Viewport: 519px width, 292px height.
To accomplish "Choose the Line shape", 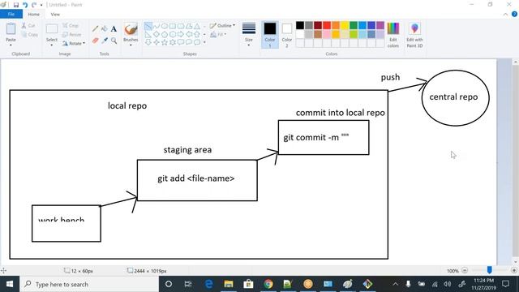I will click(148, 26).
